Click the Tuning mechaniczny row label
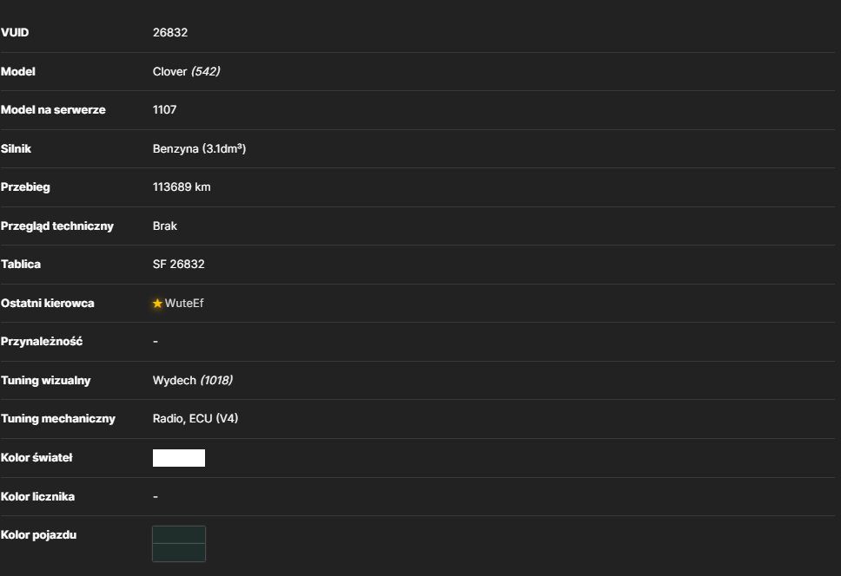The height and width of the screenshot is (576, 841). tap(58, 419)
